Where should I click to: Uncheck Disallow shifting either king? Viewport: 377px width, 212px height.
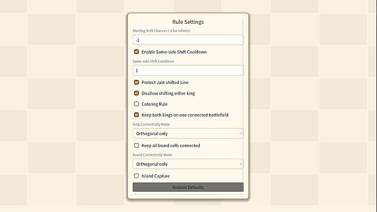click(136, 93)
